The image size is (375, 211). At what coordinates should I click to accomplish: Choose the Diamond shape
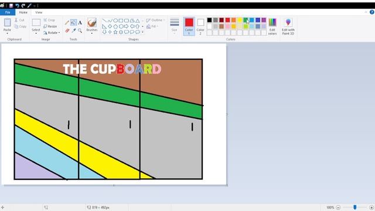pos(110,26)
